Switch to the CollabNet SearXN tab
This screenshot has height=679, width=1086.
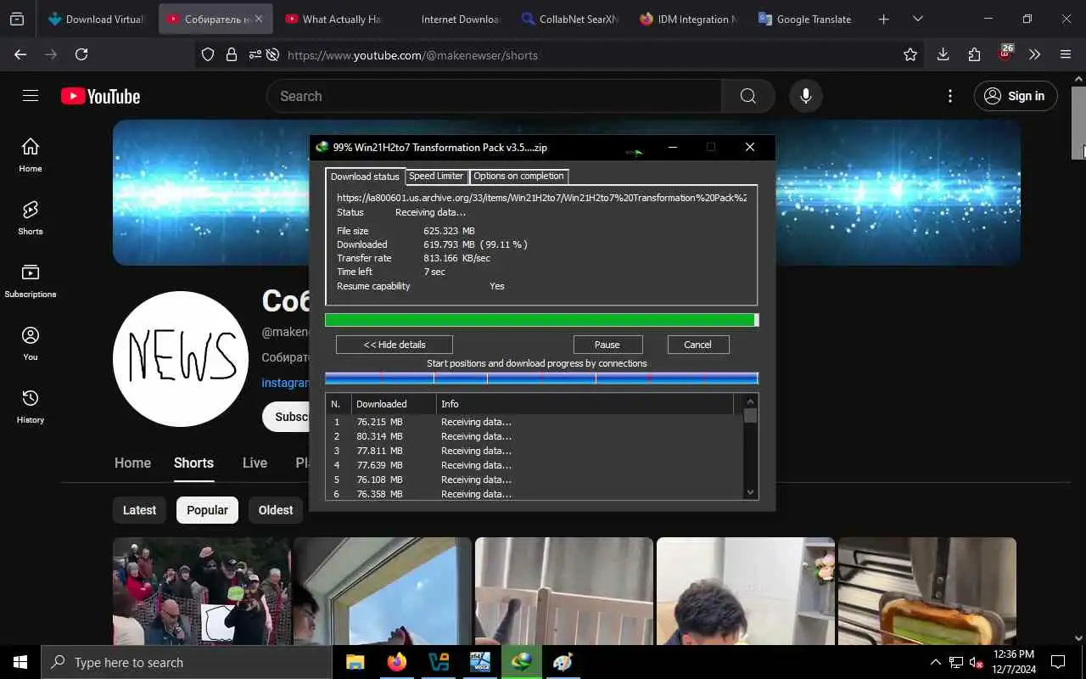[569, 19]
